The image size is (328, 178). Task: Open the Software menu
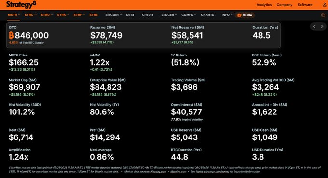pos(305,5)
